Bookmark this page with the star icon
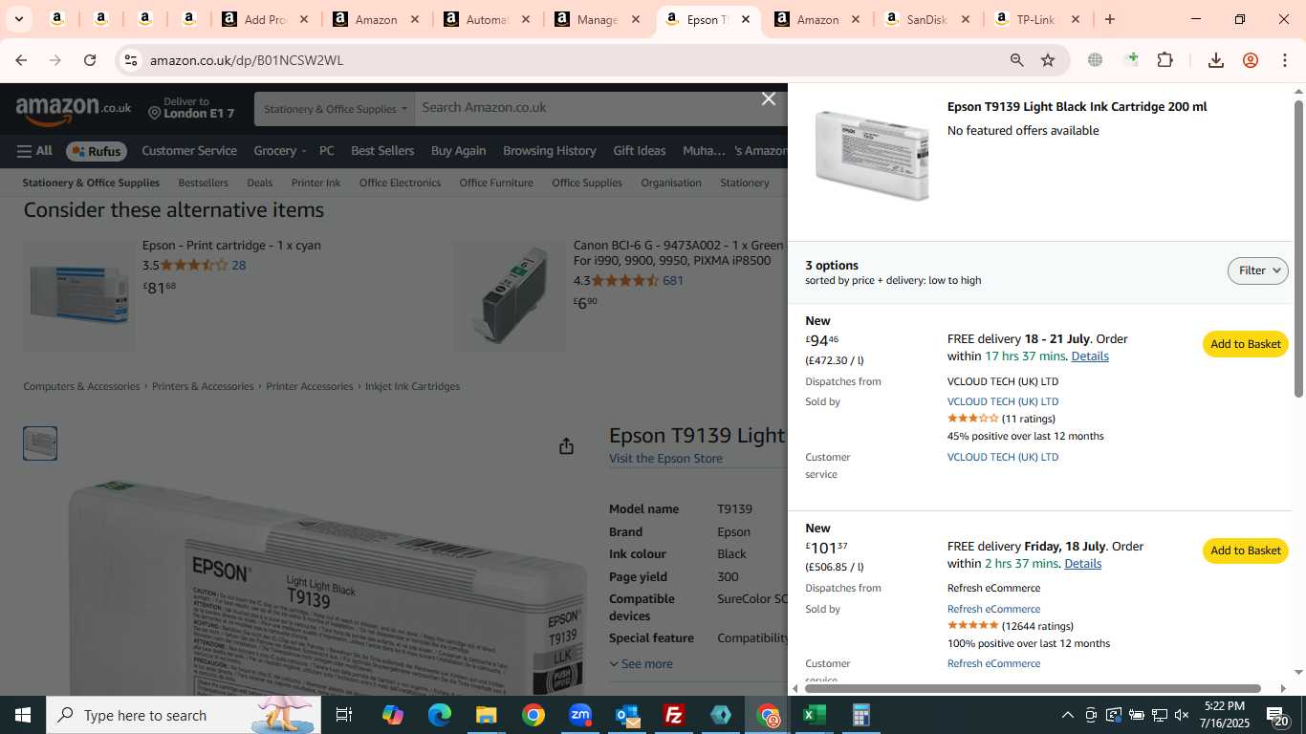This screenshot has height=734, width=1306. point(1048,60)
